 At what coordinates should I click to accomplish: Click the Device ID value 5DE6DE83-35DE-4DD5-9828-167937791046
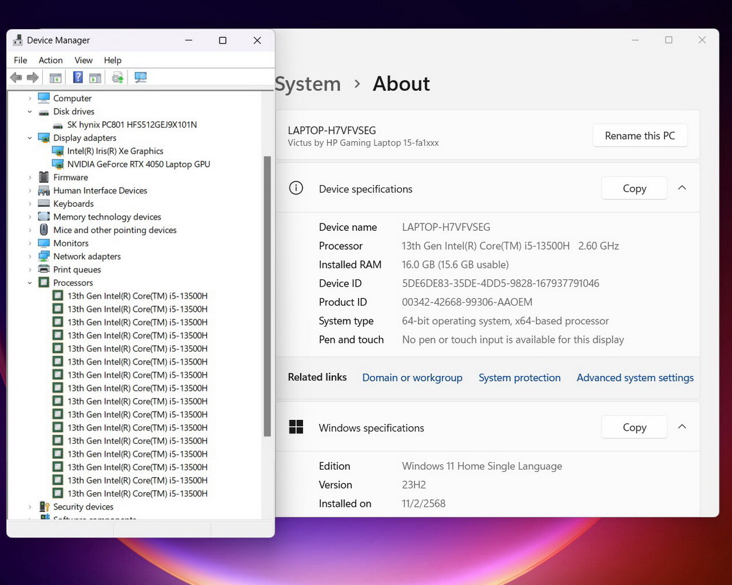pyautogui.click(x=500, y=283)
